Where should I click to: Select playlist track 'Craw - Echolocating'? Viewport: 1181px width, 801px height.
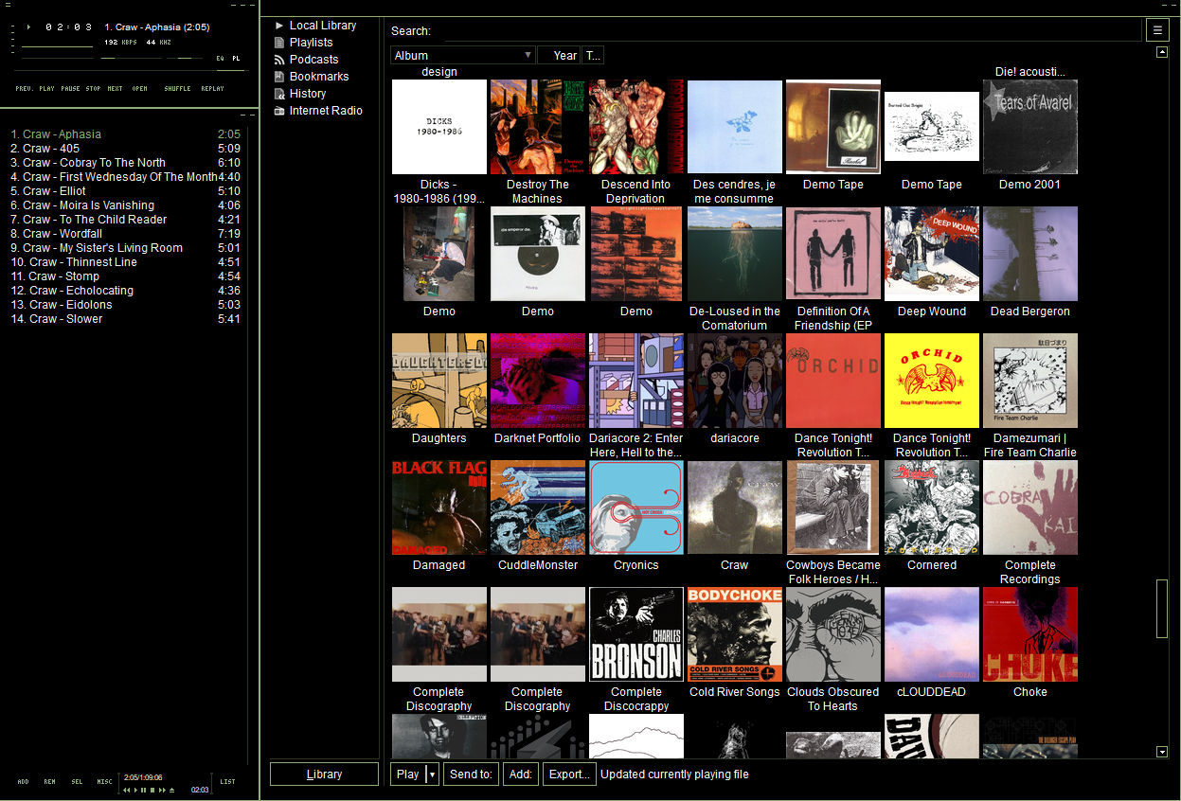coord(125,291)
